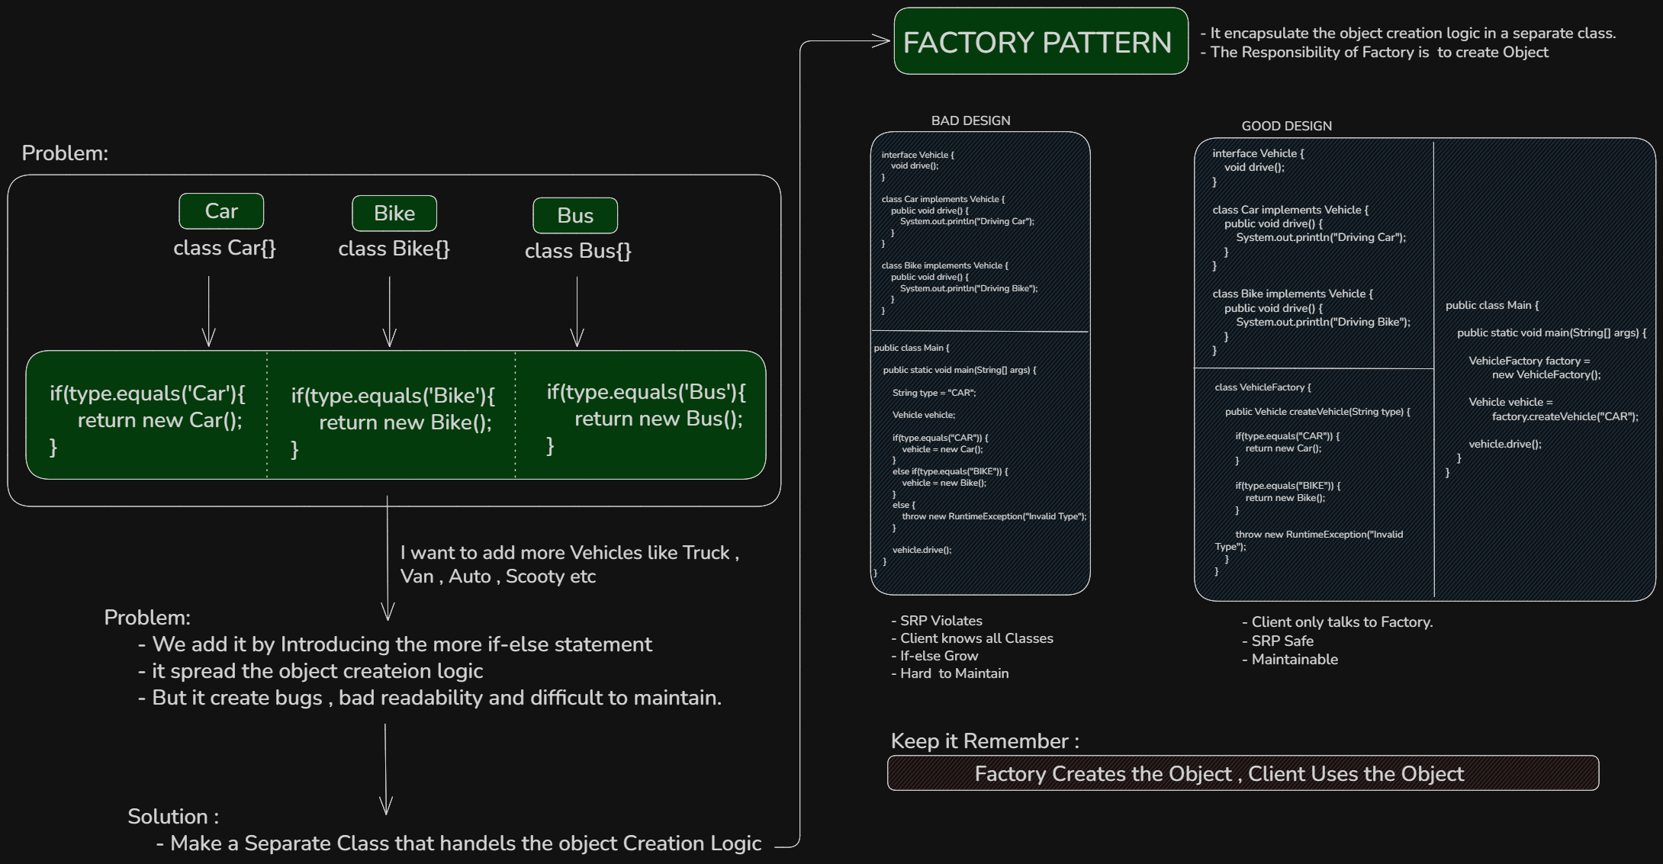Image resolution: width=1663 pixels, height=864 pixels.
Task: Click the 'Problem:' label above the bullet list
Action: pyautogui.click(x=147, y=618)
